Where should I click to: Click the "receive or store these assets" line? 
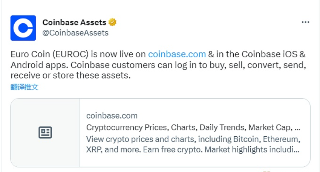pyautogui.click(x=70, y=75)
